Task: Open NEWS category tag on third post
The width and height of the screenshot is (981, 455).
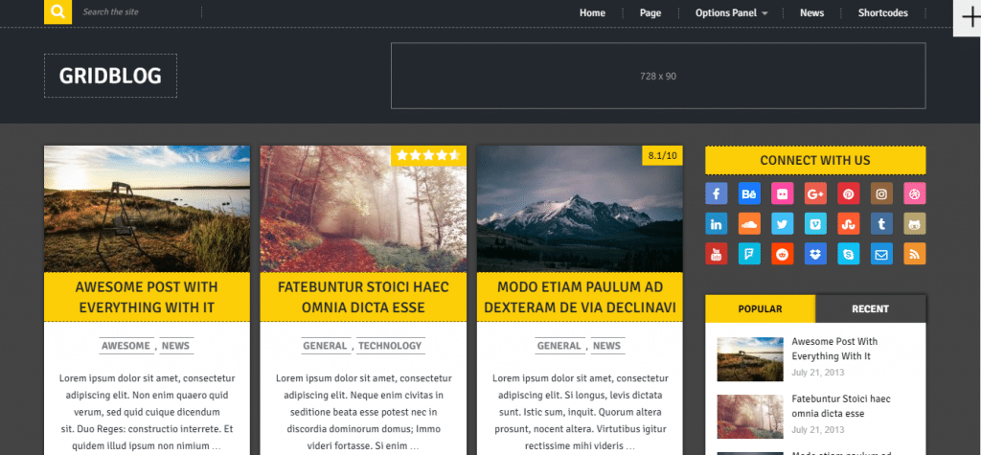Action: click(606, 346)
